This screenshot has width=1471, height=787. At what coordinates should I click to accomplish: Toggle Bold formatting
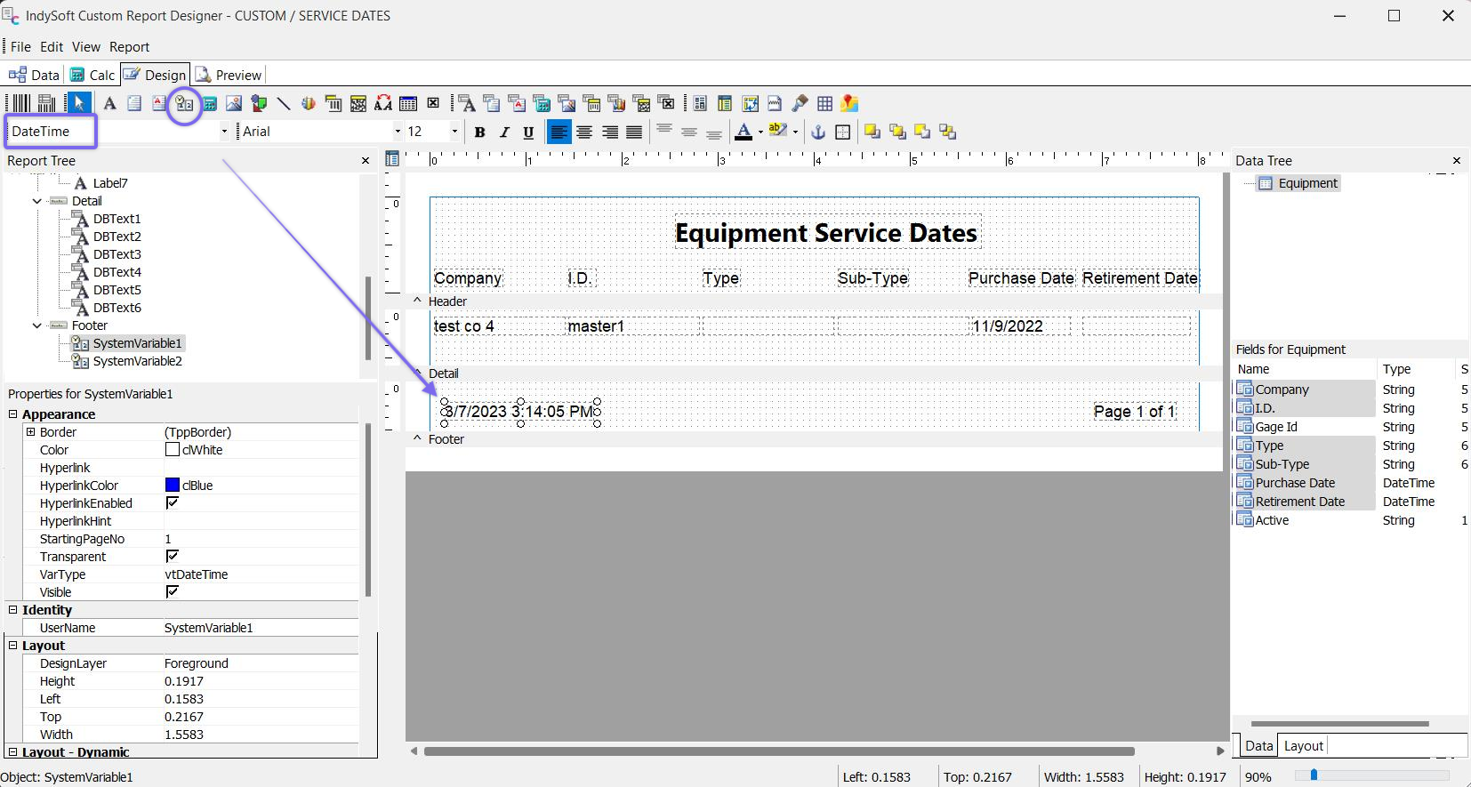coord(479,133)
